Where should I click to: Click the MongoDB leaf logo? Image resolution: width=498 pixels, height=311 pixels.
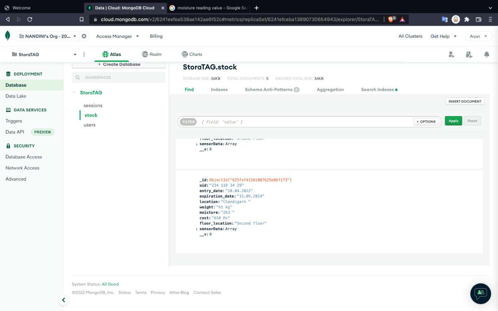click(x=7, y=36)
